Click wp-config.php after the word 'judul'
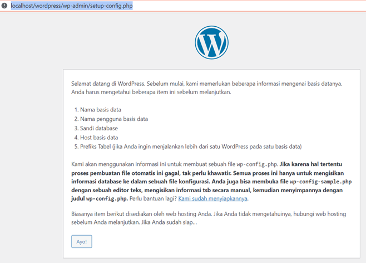 109,198
